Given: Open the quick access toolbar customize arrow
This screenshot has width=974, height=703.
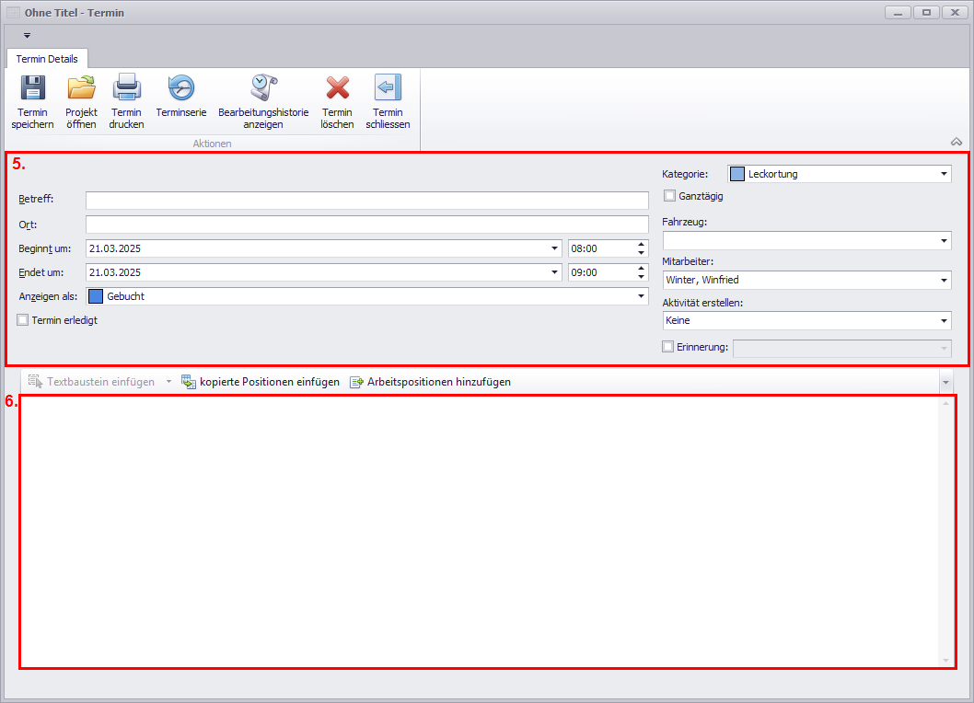Looking at the screenshot, I should (x=27, y=36).
